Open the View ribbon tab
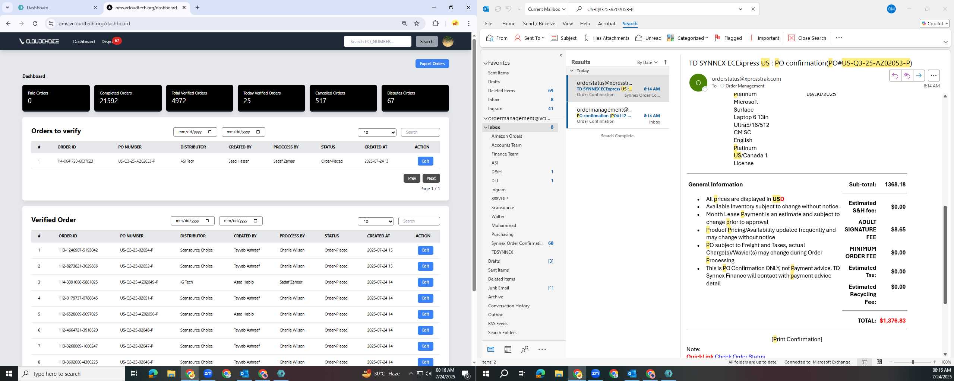The width and height of the screenshot is (954, 381). tap(568, 23)
